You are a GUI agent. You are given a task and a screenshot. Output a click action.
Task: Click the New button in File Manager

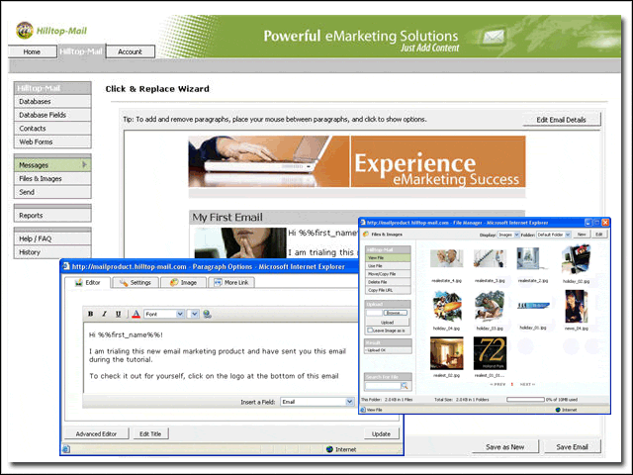point(582,235)
